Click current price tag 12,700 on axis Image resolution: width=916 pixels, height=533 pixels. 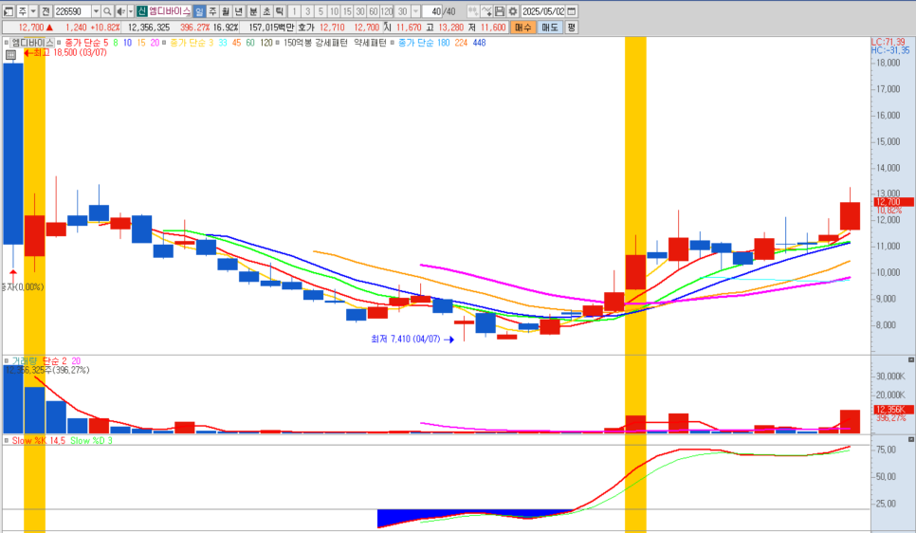click(x=893, y=202)
